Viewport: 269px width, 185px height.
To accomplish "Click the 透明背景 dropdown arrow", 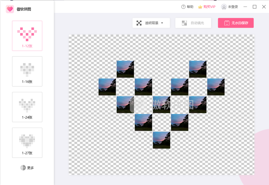I will click(x=162, y=23).
